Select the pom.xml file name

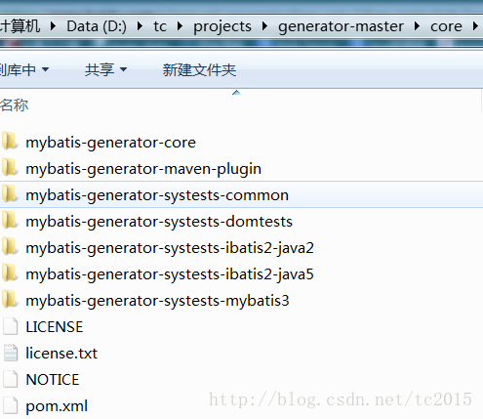57,406
